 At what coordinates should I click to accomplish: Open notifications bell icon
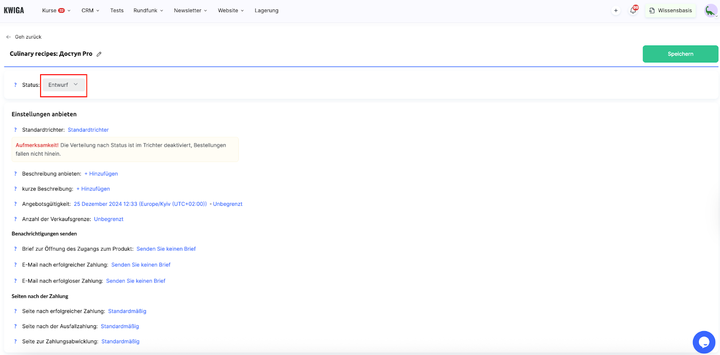click(633, 10)
